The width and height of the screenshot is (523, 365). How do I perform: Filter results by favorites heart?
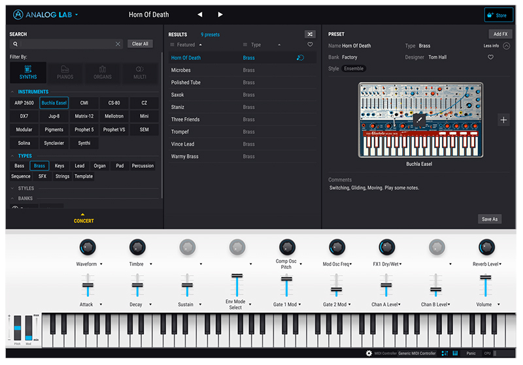click(310, 44)
